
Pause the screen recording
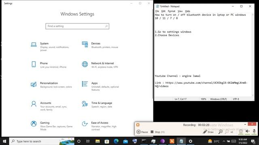[x=142, y=132]
